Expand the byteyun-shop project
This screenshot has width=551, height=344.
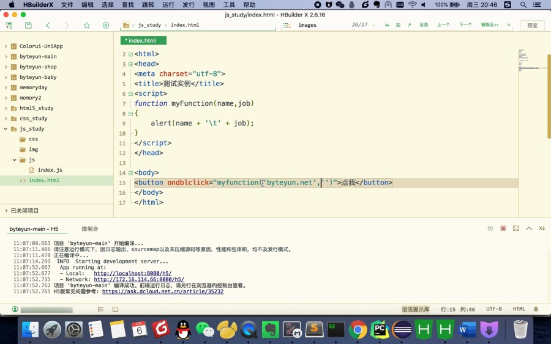click(6, 67)
